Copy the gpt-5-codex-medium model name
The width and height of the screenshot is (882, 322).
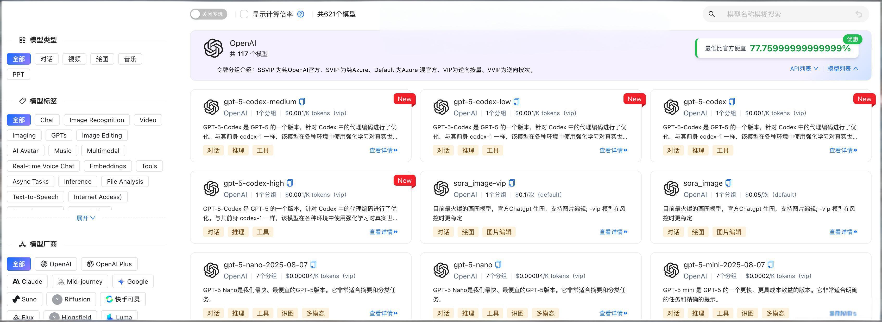302,102
